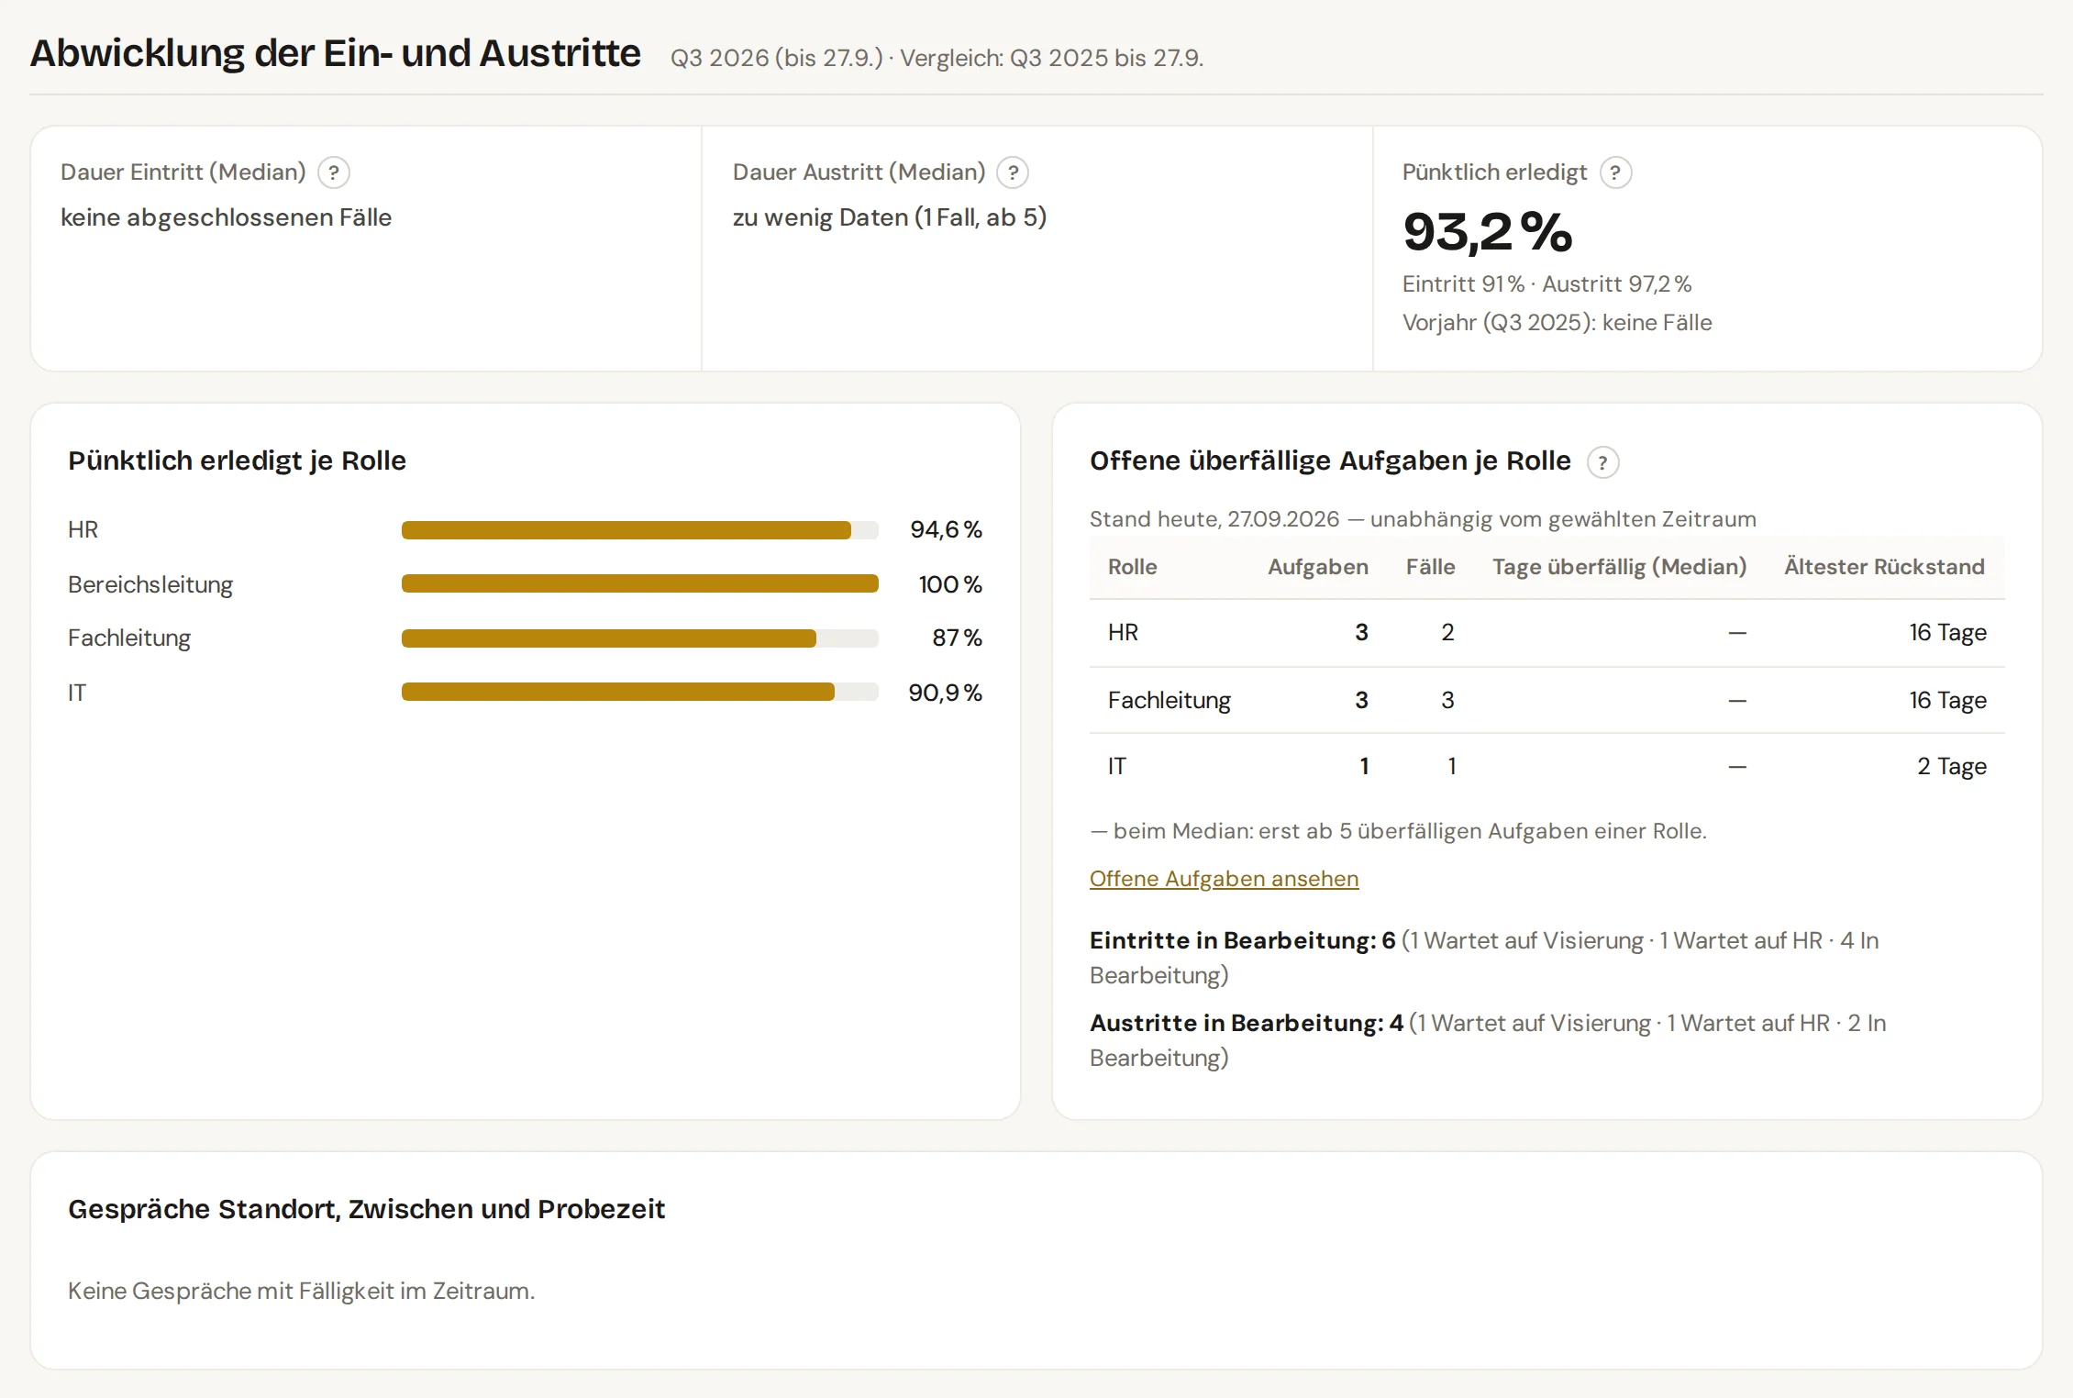Click 'Eintritt 91 % · Austritt 97,2 %' breakdown
Screen dimensions: 2073x1398
click(1546, 284)
